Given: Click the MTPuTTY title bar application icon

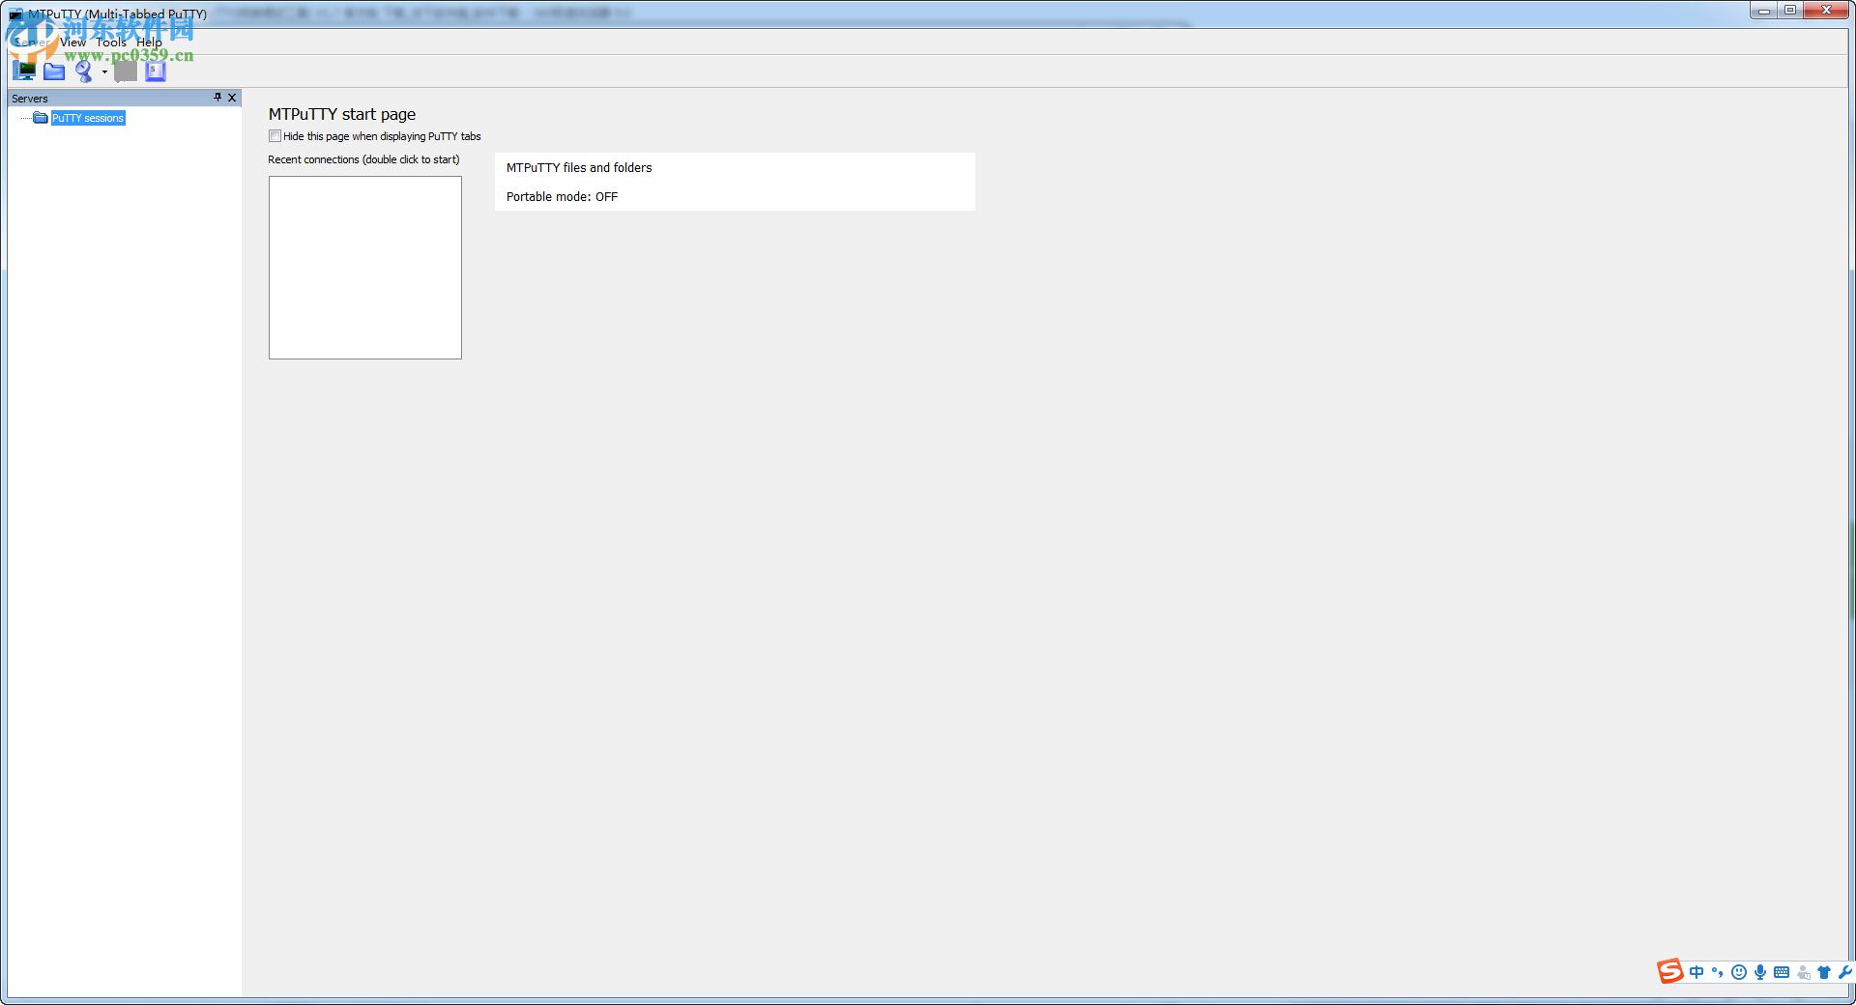Looking at the screenshot, I should [15, 14].
